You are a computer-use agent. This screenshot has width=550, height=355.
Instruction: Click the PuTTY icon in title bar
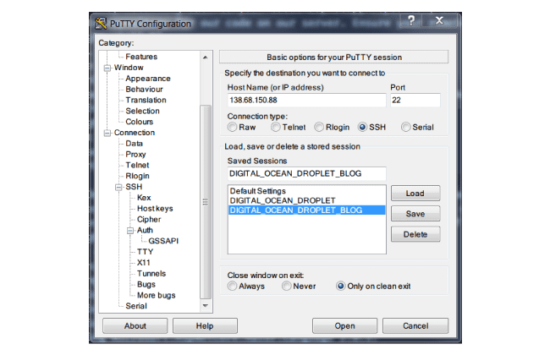point(101,24)
